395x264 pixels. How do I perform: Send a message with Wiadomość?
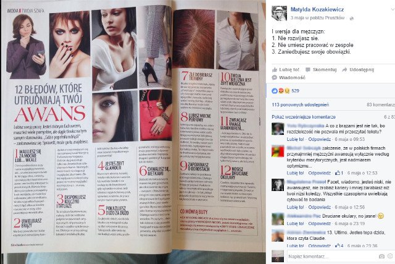point(289,77)
